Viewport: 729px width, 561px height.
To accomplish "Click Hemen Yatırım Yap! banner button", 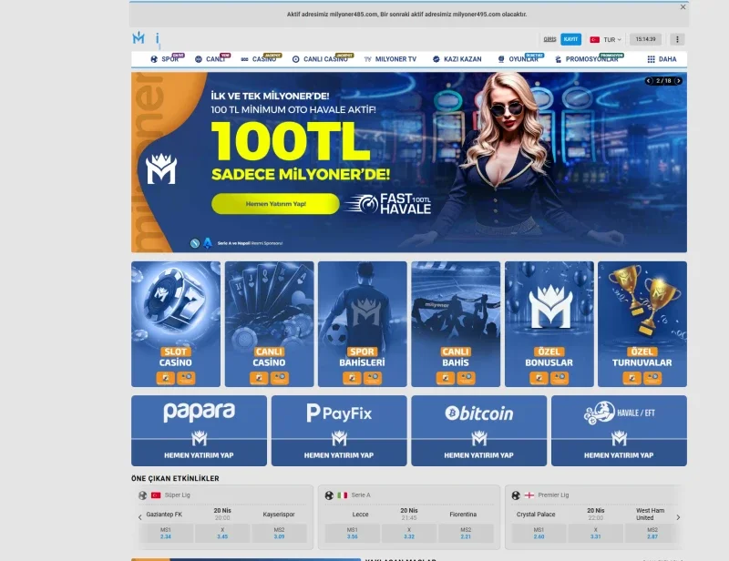I will point(276,204).
